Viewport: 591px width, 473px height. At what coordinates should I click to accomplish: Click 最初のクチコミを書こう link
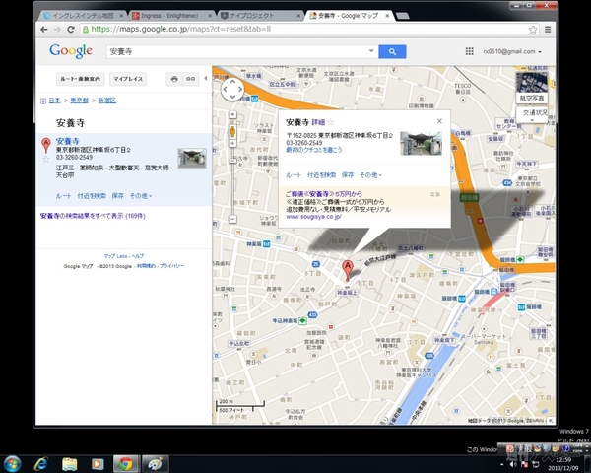point(314,150)
